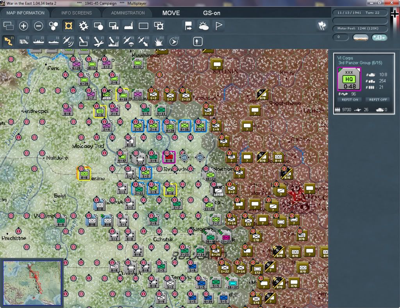Select the 18=37 cyan unit counter
The image size is (400, 308).
[x=232, y=283]
